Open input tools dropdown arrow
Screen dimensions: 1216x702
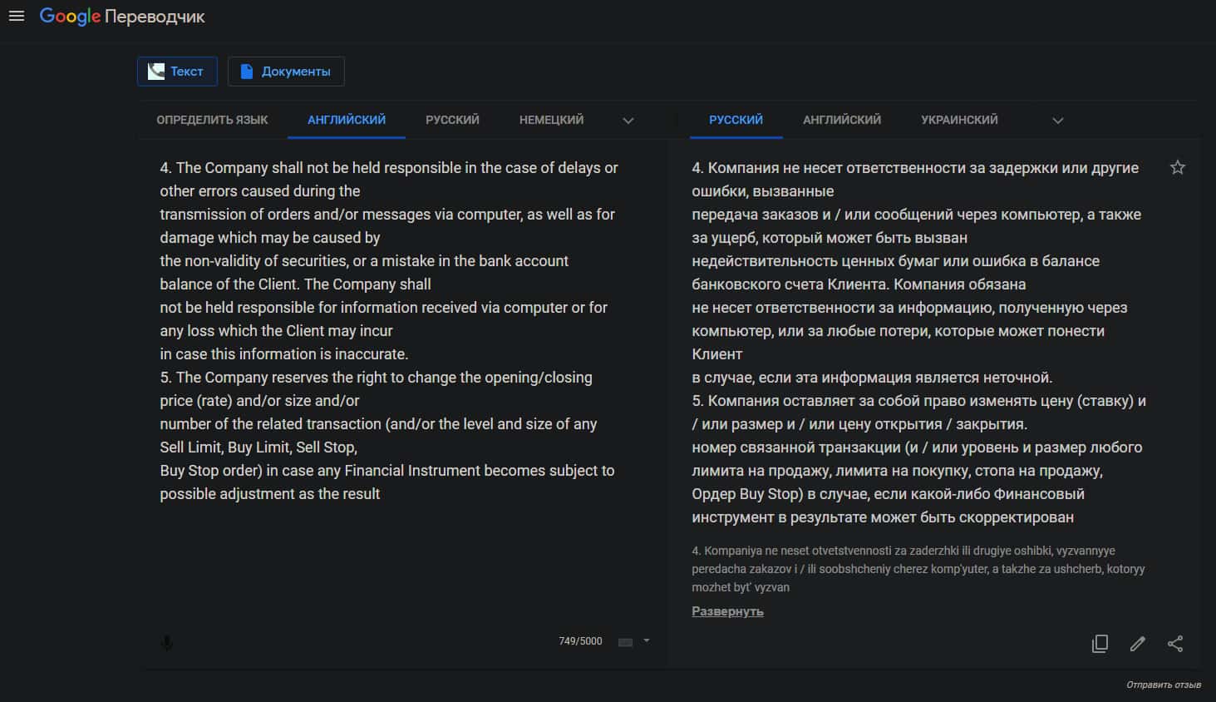click(x=647, y=640)
